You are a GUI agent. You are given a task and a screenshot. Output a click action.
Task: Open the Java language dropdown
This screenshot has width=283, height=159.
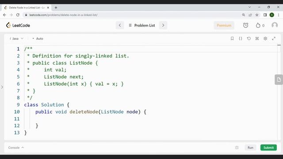pyautogui.click(x=16, y=38)
